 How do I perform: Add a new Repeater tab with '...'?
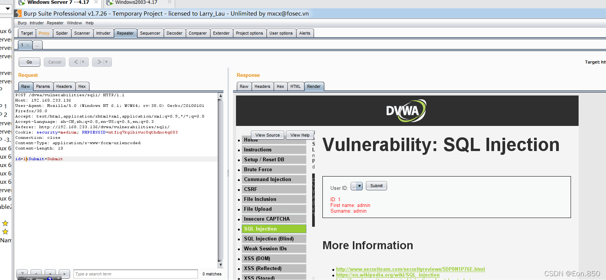[x=37, y=45]
